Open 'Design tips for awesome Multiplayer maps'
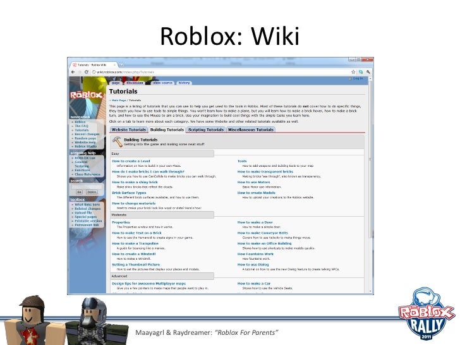The image size is (460, 345). [x=148, y=284]
